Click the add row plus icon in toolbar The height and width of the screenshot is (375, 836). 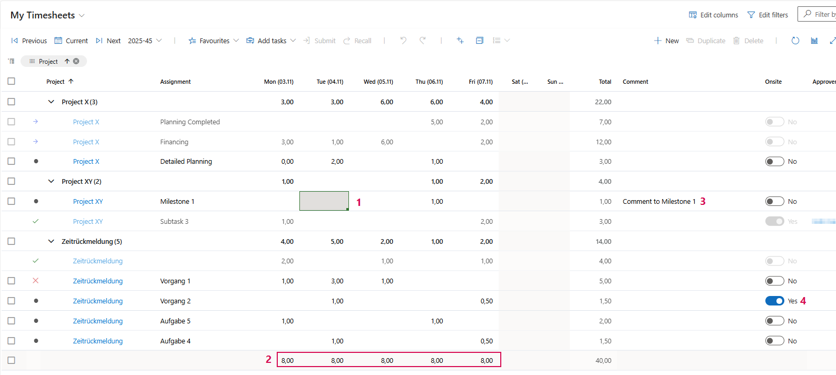(x=460, y=41)
